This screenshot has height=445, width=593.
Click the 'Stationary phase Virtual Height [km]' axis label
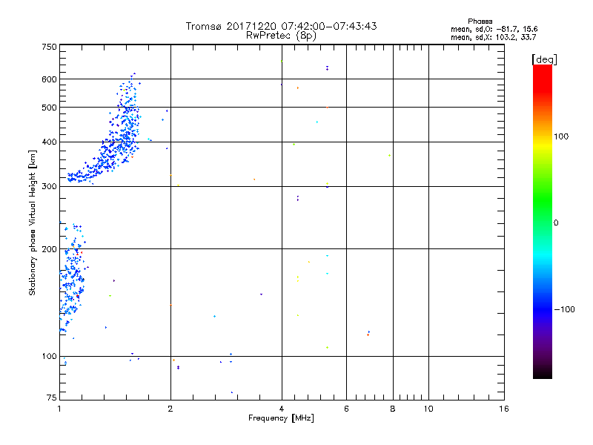coord(33,222)
